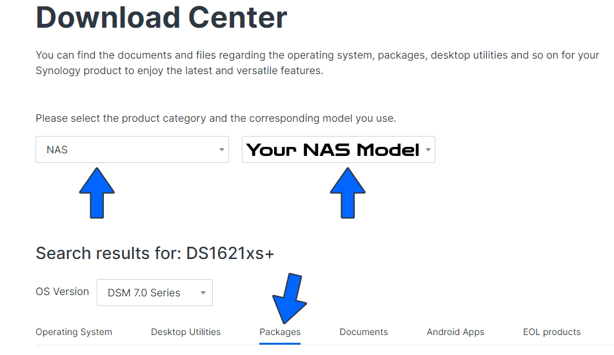
Task: Expand the DSM 7.0 Series OS version dropdown
Action: (x=155, y=293)
